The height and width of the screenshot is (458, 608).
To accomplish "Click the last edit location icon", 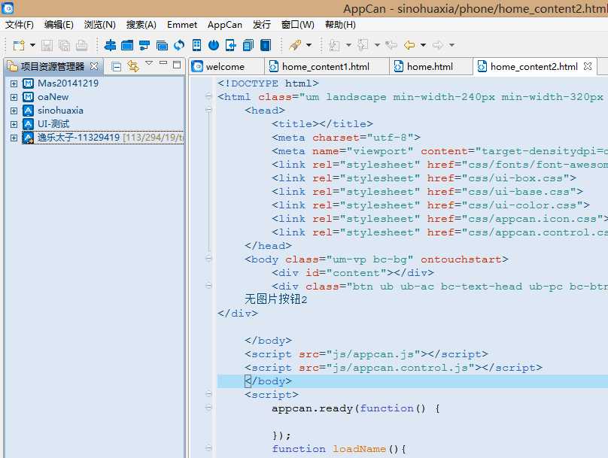I will 391,45.
